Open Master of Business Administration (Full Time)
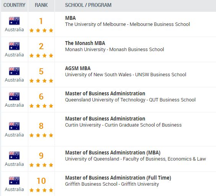The width and height of the screenshot is (216, 196). click(118, 178)
